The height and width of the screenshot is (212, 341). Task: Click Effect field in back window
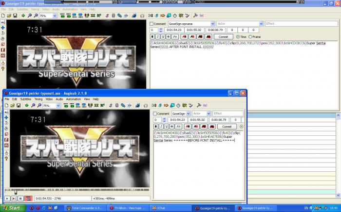coord(301,24)
